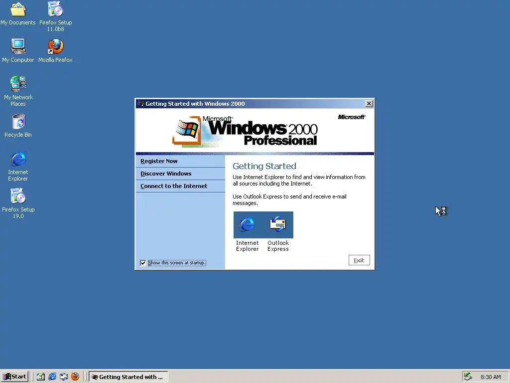Click the system tray network icon
510x383 pixels.
point(468,377)
